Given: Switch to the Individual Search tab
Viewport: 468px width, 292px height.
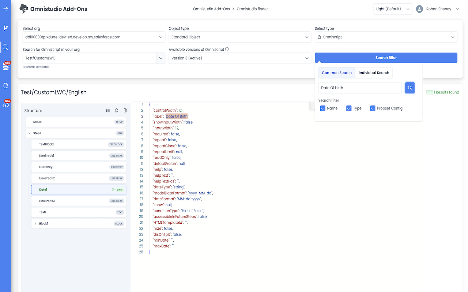Looking at the screenshot, I should tap(374, 73).
